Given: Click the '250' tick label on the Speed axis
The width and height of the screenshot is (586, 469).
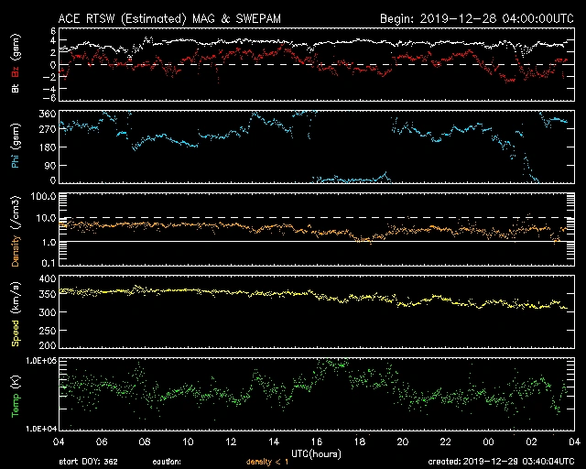Looking at the screenshot, I should [48, 331].
